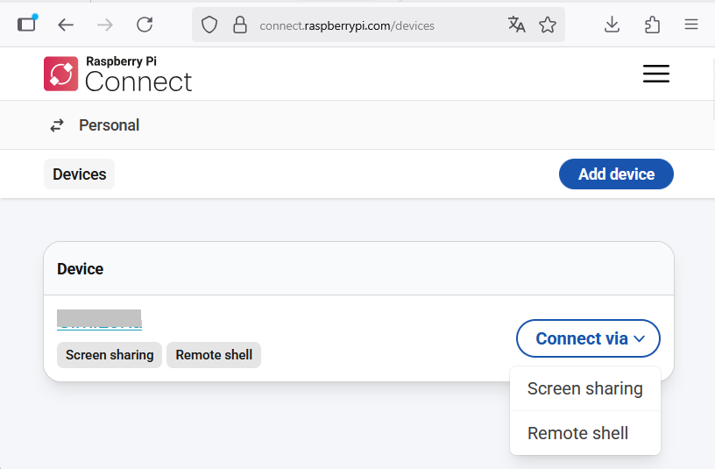Viewport: 715px width, 469px height.
Task: Click the Add device button
Action: pyautogui.click(x=616, y=174)
